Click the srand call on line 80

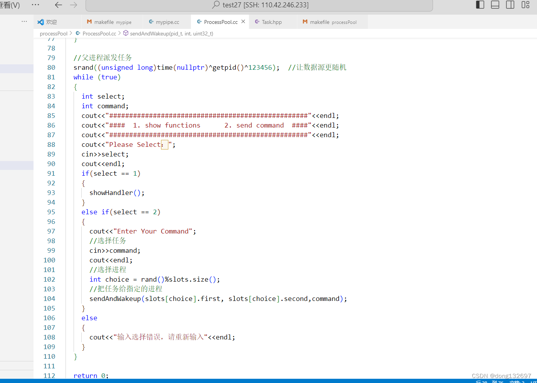click(x=176, y=67)
